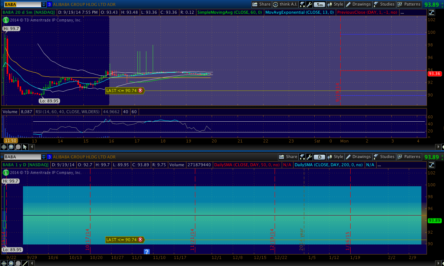Viewport: 444px width, 266px height.
Task: Click the Share button in upper toolbar
Action: click(x=261, y=4)
